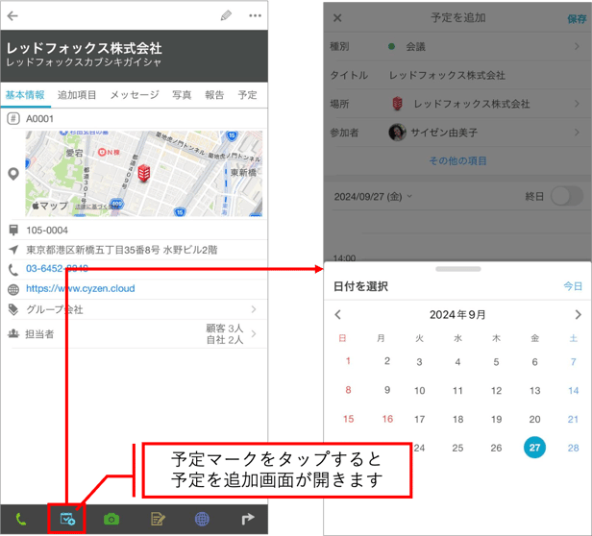
Task: Tap the サイゼン由美子 avatar
Action: (x=397, y=133)
